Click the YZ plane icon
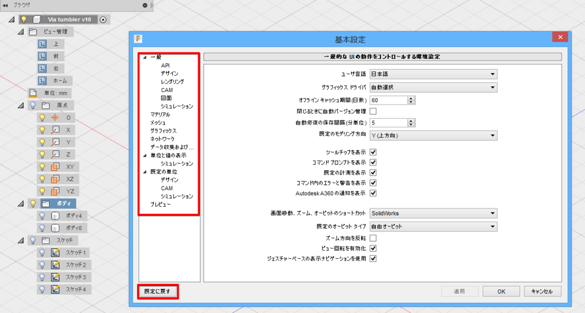The image size is (585, 313). click(55, 191)
